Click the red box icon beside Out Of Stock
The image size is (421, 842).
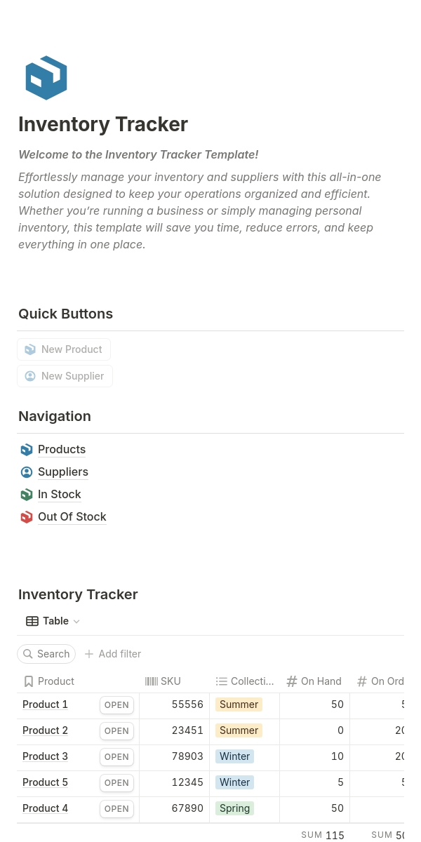tap(27, 517)
